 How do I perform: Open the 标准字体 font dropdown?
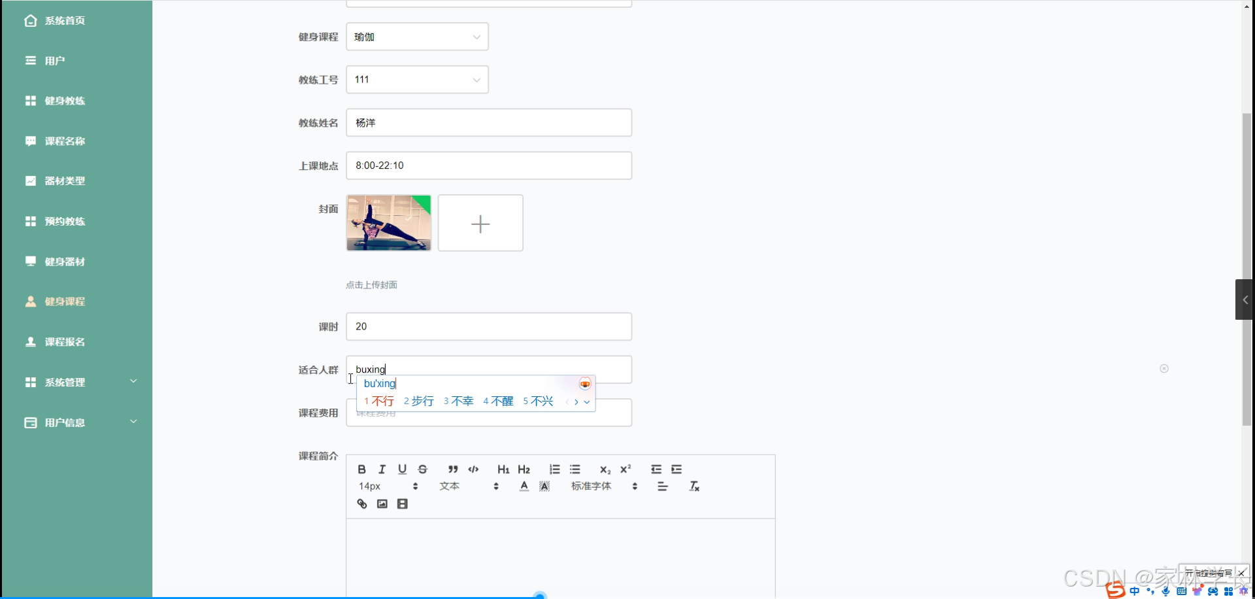604,487
